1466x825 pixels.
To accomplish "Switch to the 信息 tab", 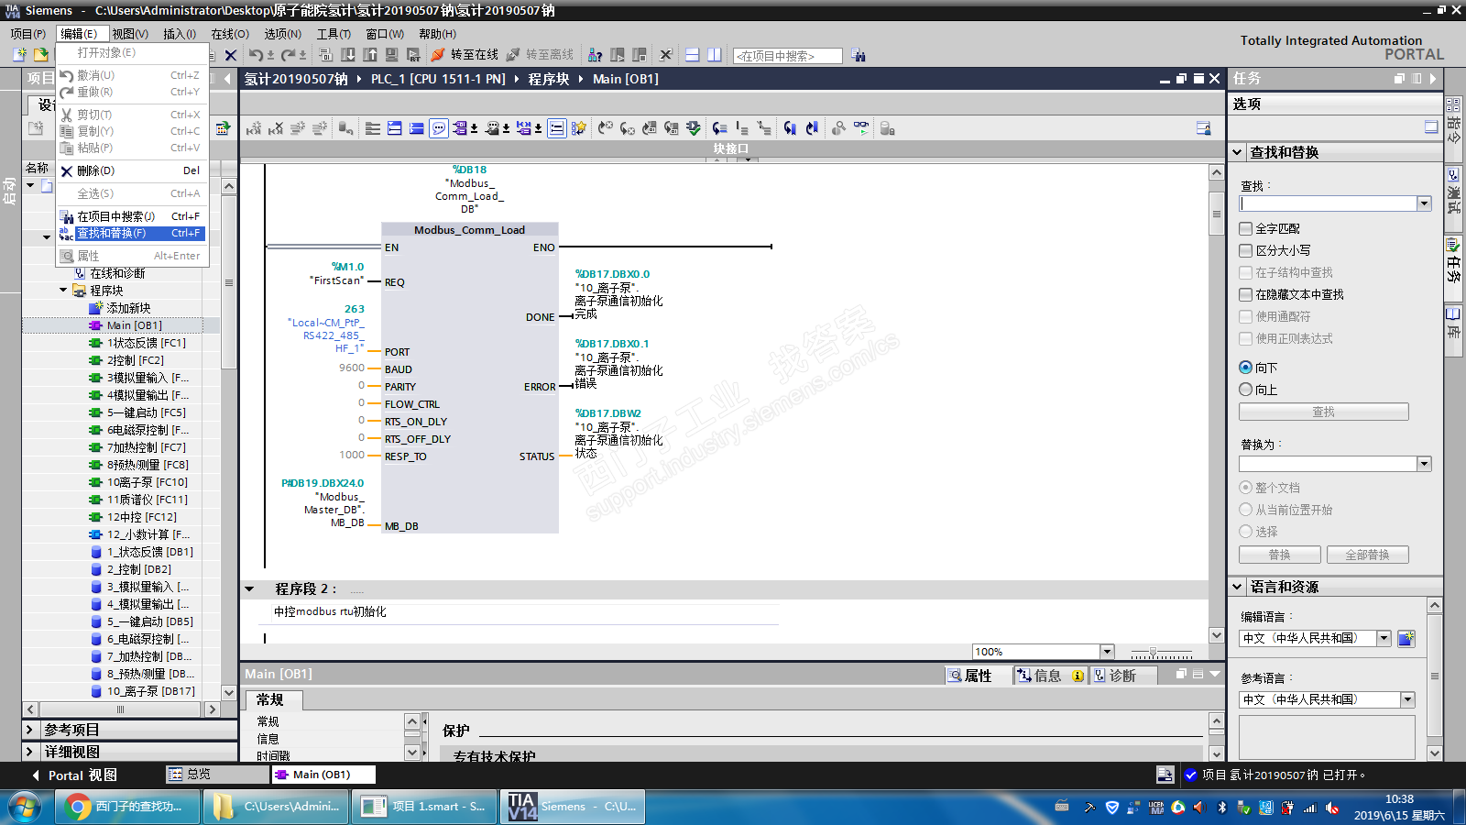I will tap(1050, 676).
